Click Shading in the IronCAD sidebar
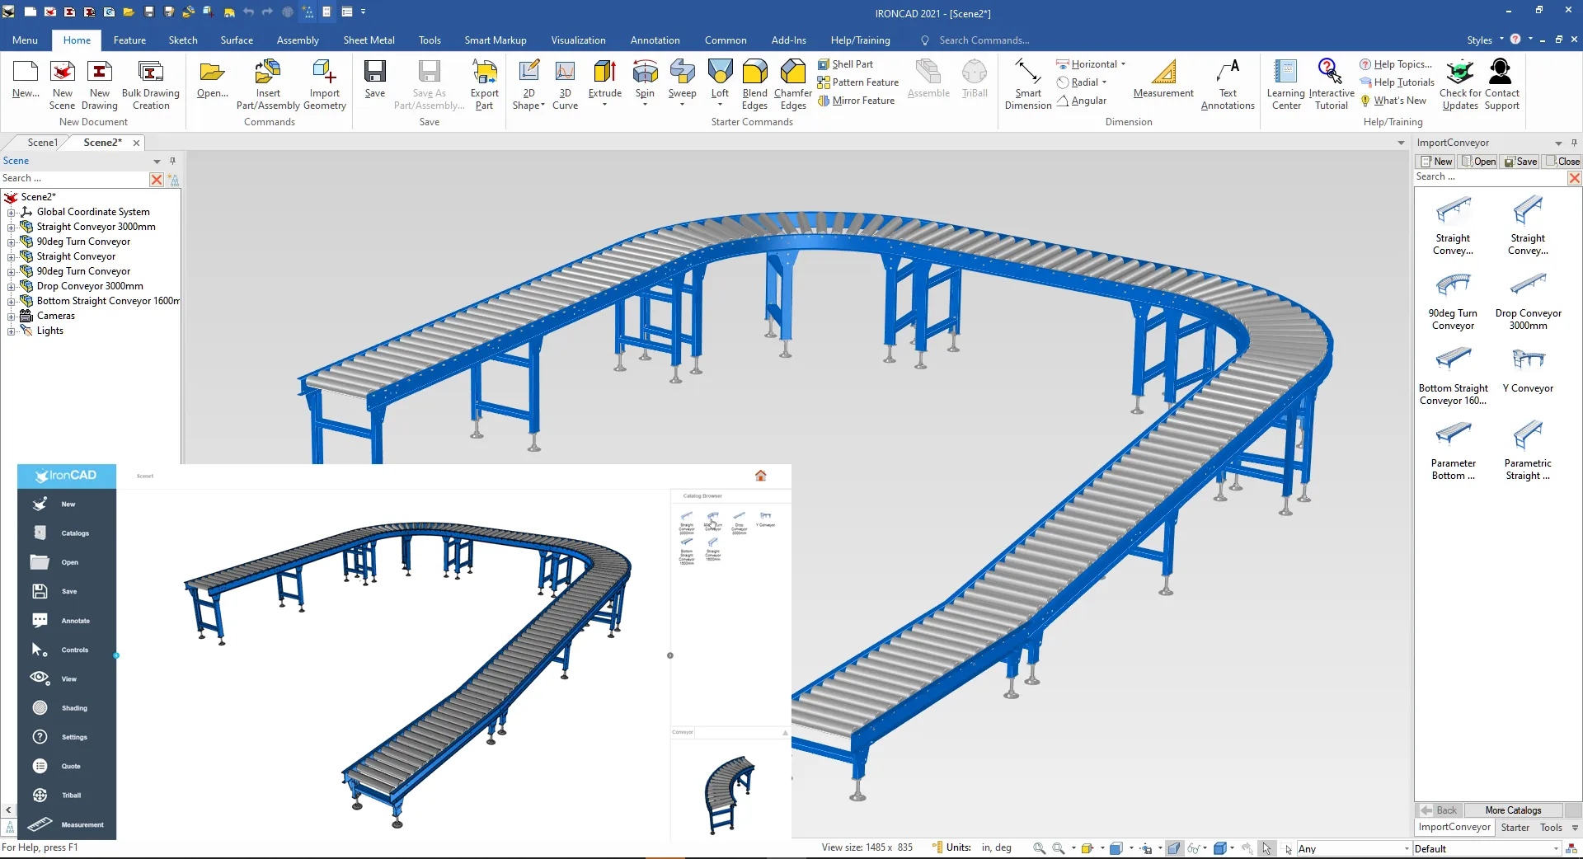 click(x=73, y=708)
